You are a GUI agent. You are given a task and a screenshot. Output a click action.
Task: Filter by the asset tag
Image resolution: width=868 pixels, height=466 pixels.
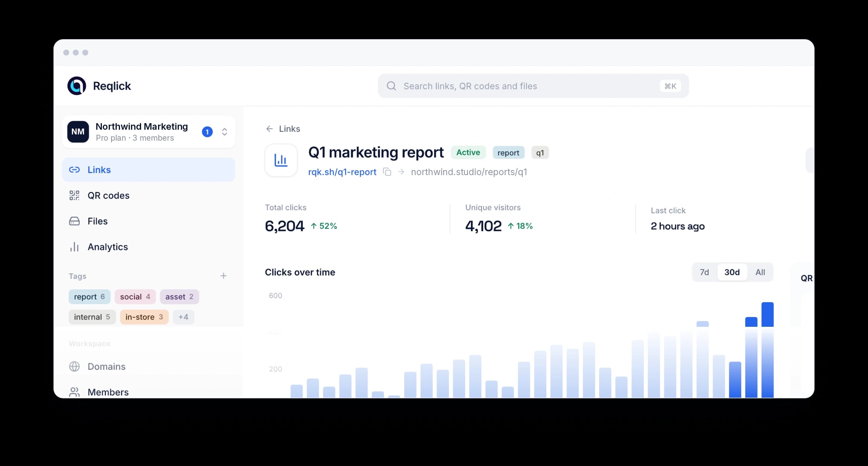pos(179,297)
